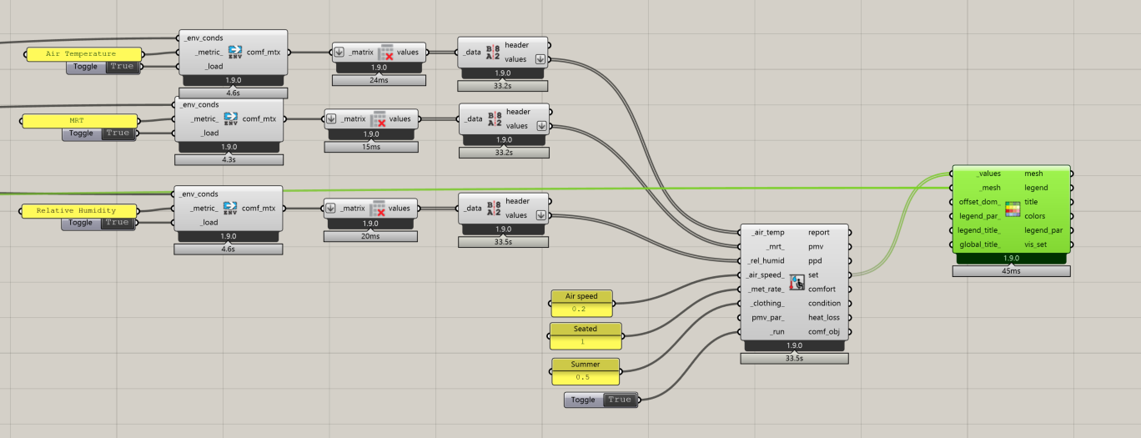Click the 45ms profiler label under green component

(x=1011, y=271)
